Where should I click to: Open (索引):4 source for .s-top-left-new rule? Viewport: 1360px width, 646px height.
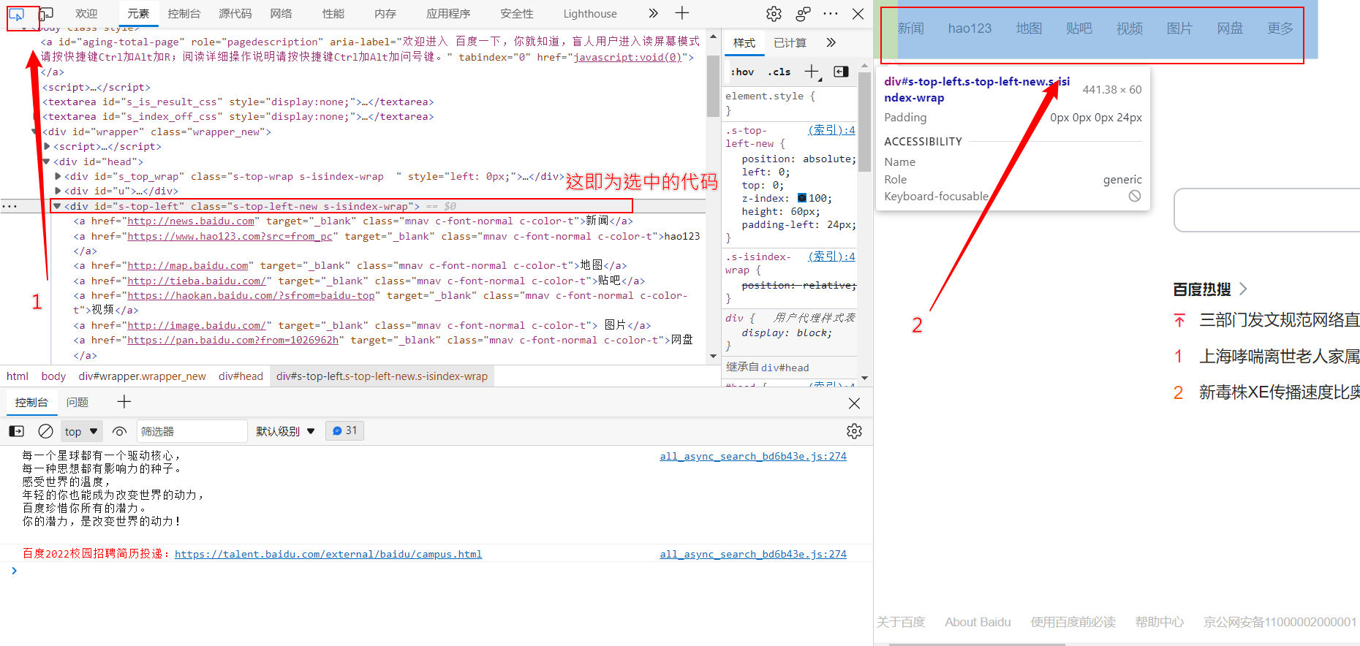tap(831, 130)
